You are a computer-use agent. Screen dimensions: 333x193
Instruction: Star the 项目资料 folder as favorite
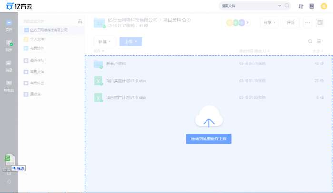(184, 20)
